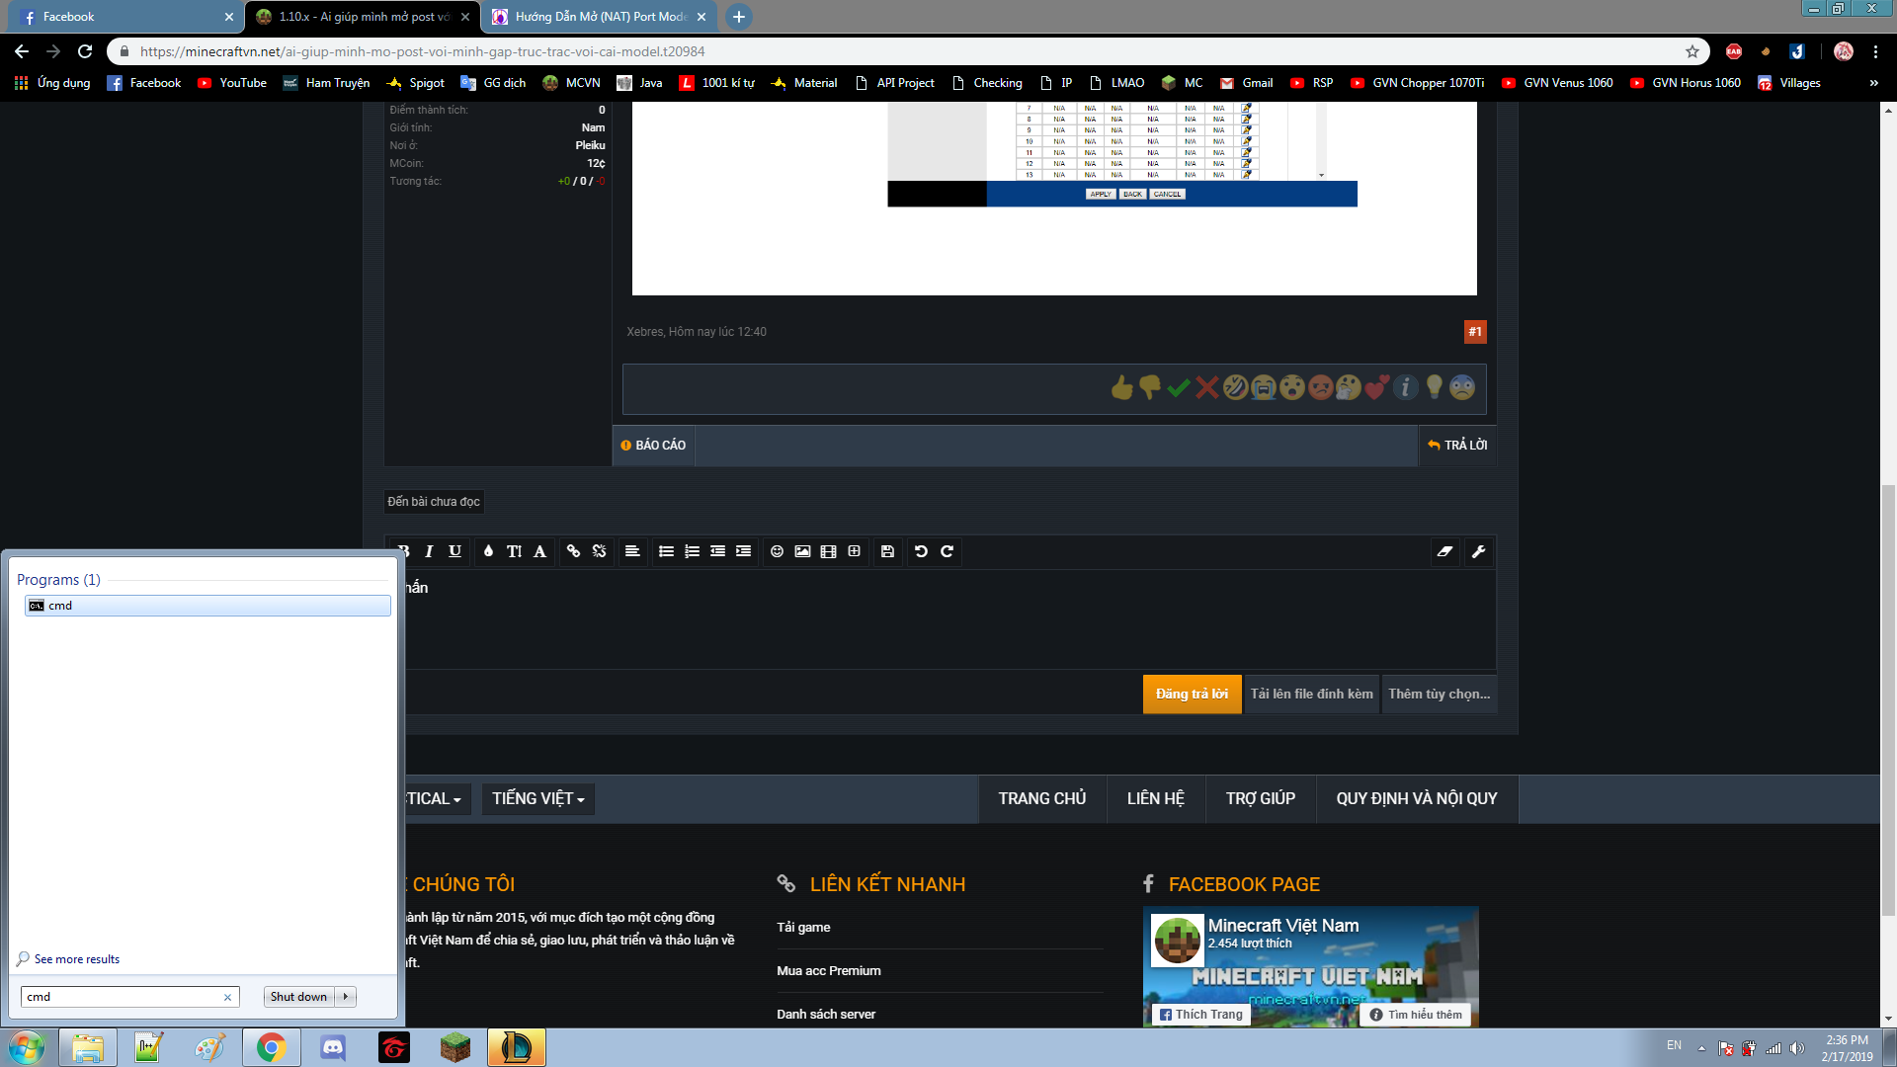Remove formatting with the eraser icon

[x=1444, y=551]
